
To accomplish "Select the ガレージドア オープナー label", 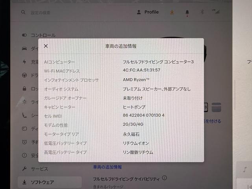I will click(x=65, y=98).
